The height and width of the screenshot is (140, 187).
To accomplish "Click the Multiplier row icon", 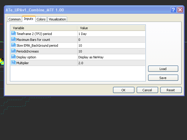I will point(13,63).
